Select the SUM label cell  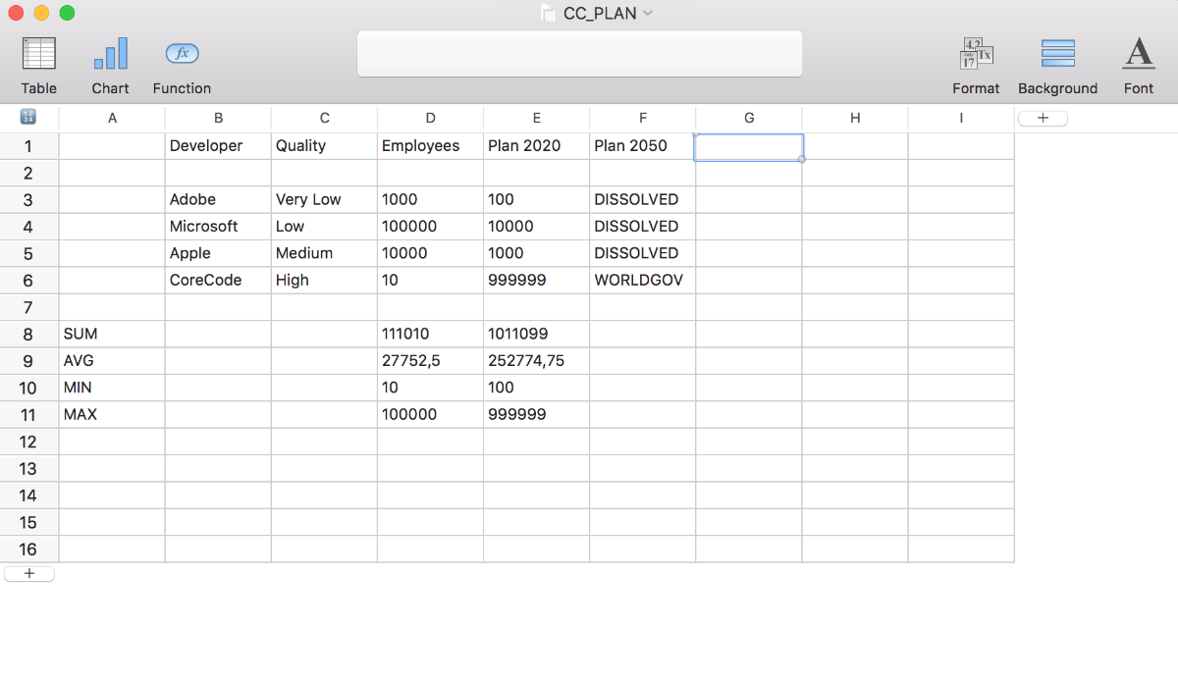click(x=111, y=334)
